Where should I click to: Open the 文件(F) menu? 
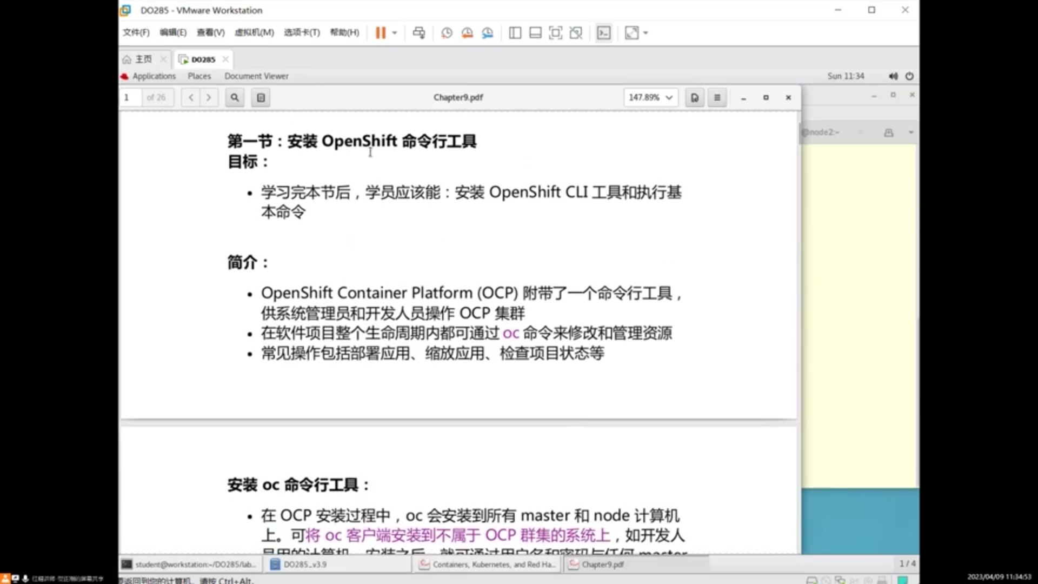click(136, 32)
